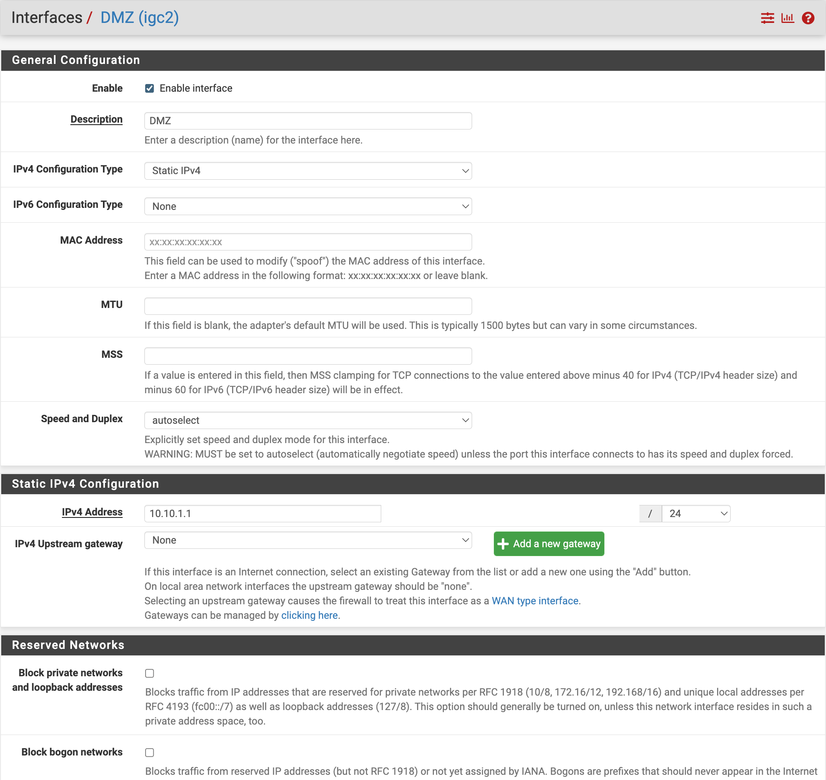Check the Block bogon networks box
Viewport: 826px width, 780px height.
pyautogui.click(x=150, y=753)
